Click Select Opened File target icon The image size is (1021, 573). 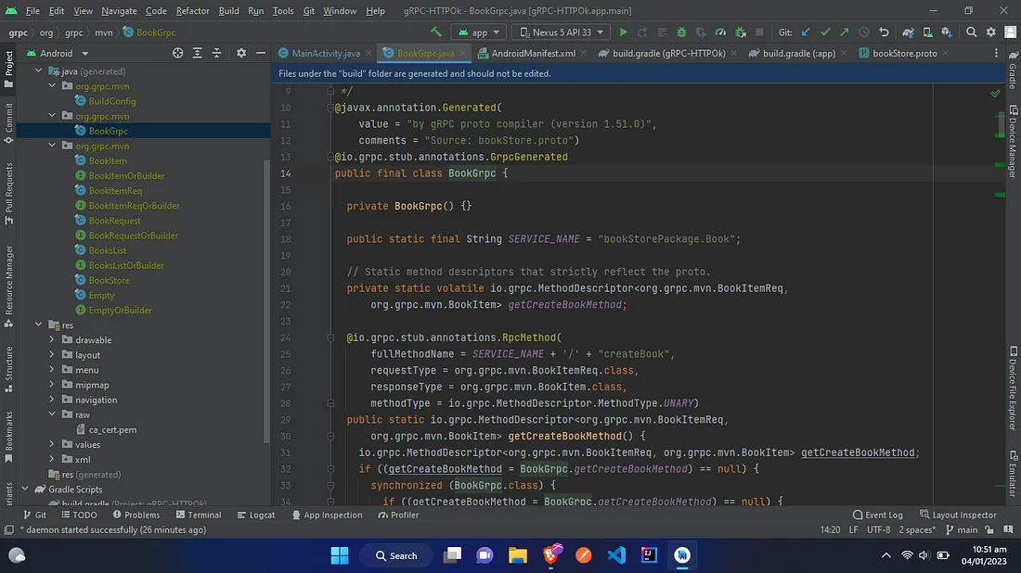point(178,54)
